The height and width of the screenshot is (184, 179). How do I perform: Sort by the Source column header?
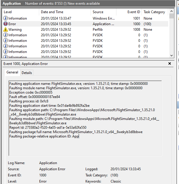pos(104,12)
